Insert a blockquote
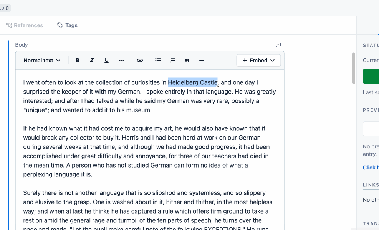 tap(187, 60)
